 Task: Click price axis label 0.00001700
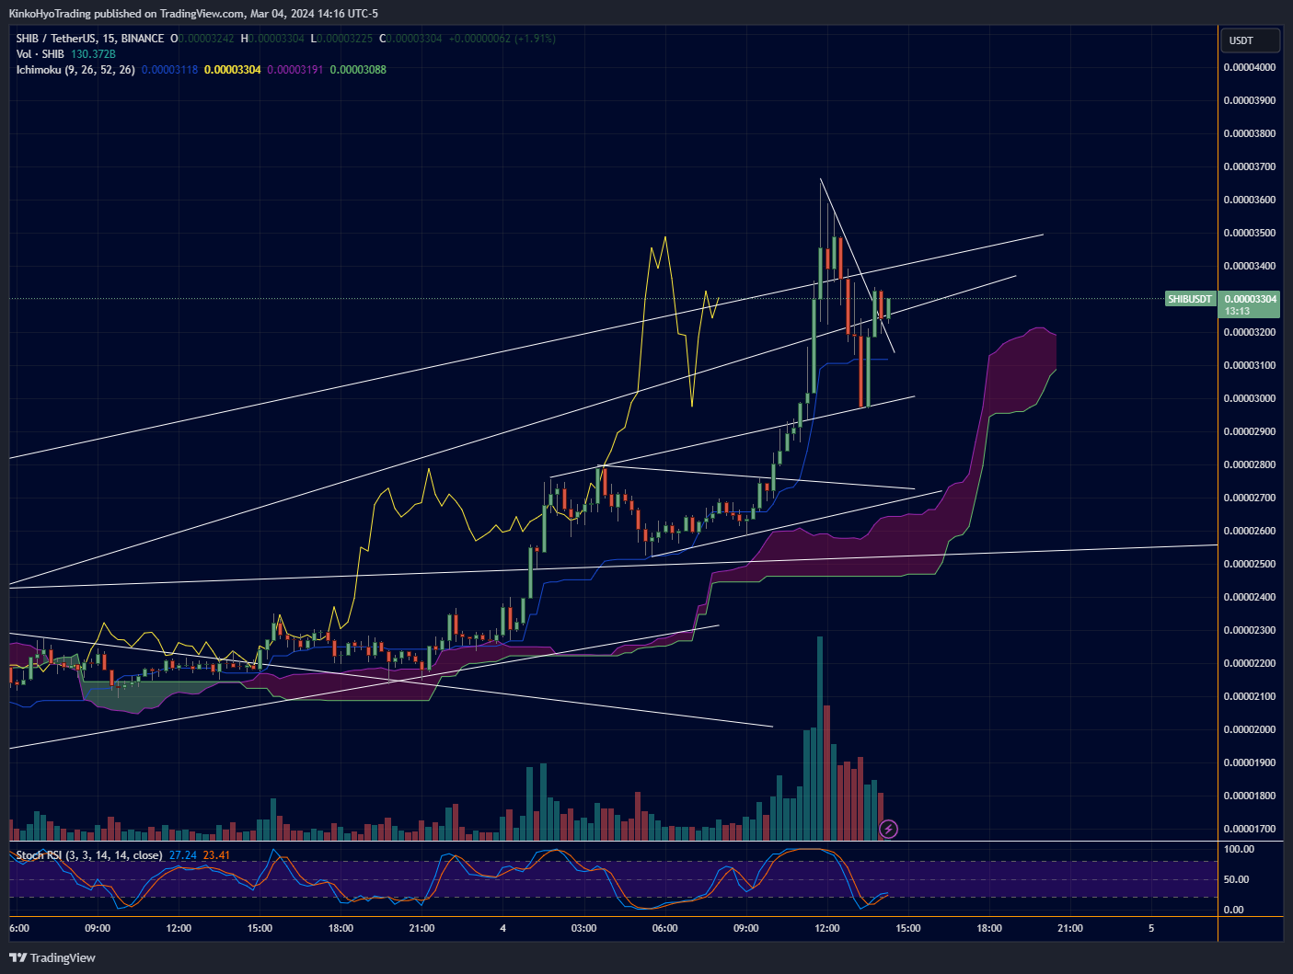[1249, 829]
